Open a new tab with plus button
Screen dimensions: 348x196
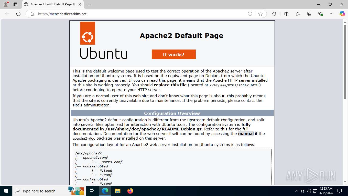click(89, 4)
